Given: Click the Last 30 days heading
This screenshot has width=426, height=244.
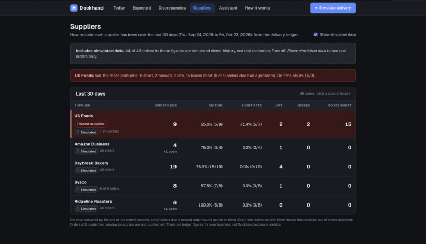Looking at the screenshot, I should (90, 93).
